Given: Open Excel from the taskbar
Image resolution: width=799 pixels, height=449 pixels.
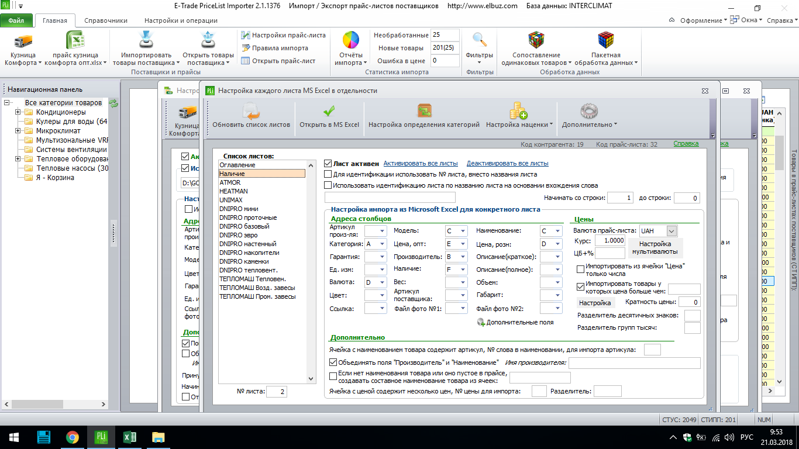Looking at the screenshot, I should coord(130,437).
